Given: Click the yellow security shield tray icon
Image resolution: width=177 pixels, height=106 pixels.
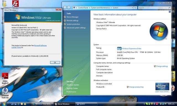Looking at the screenshot, I should pyautogui.click(x=152, y=104).
